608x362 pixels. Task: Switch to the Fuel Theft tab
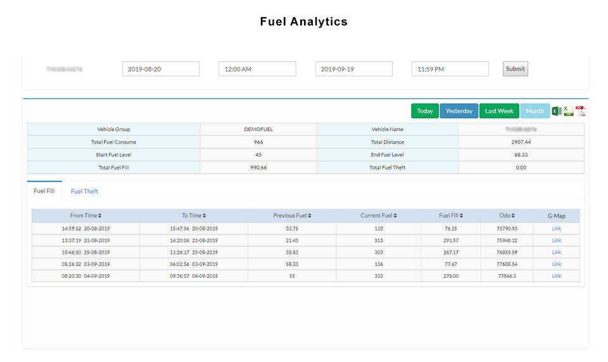tap(84, 191)
